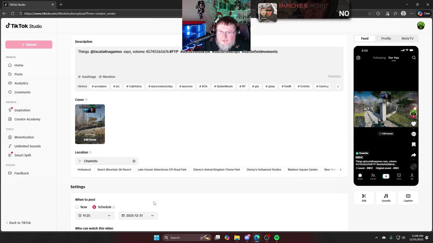
Task: Select the SpiderMurph history hashtag
Action: point(223,86)
